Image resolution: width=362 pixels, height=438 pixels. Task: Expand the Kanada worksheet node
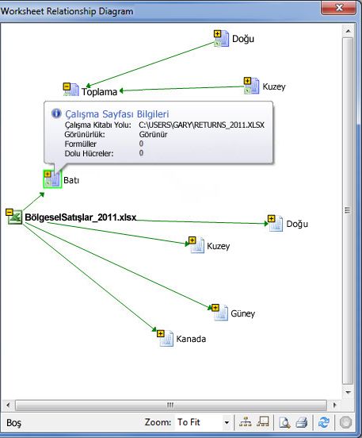click(x=160, y=333)
